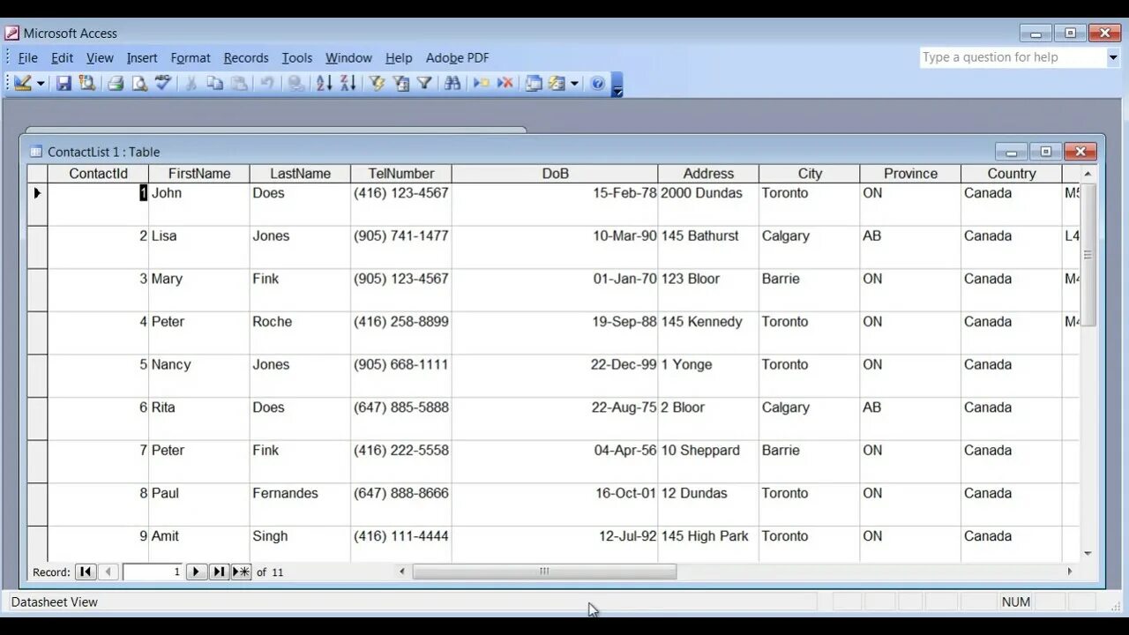Open the View button dropdown arrow
1129x635 pixels.
(41, 84)
